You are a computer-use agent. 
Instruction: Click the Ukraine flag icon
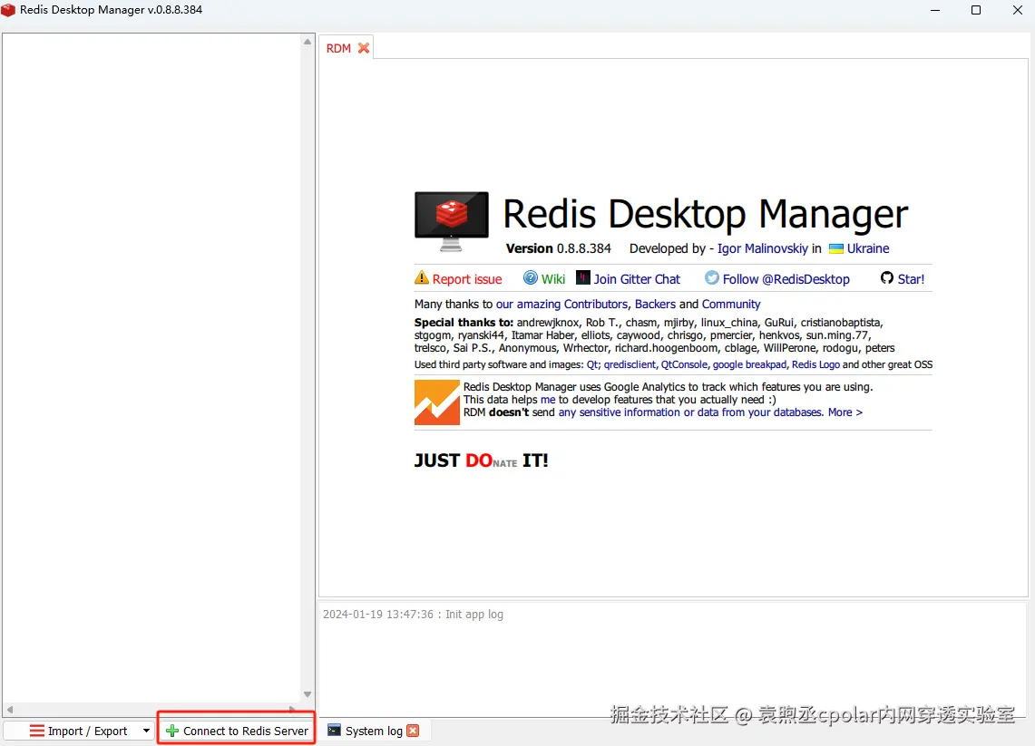[x=836, y=248]
